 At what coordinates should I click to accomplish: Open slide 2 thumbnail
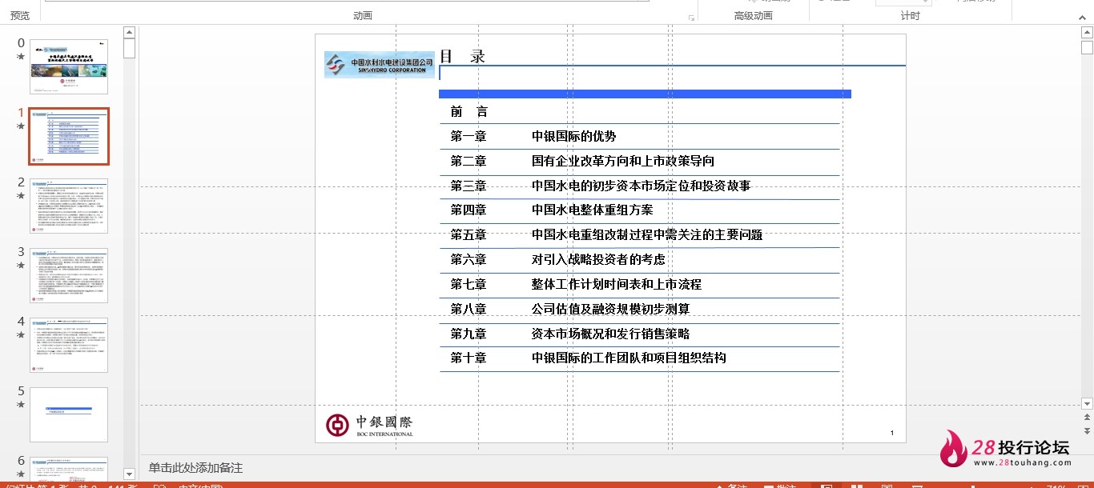[x=69, y=206]
